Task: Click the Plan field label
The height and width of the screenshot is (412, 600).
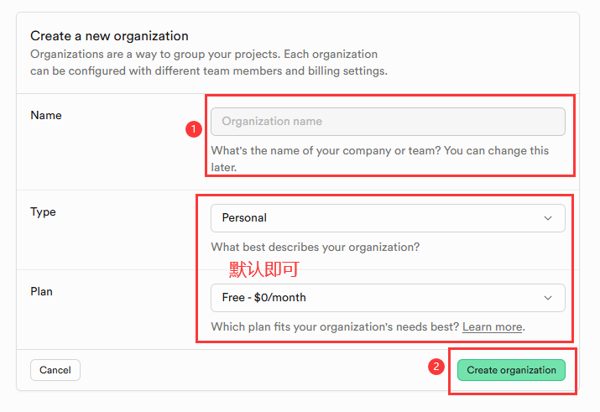Action: point(41,291)
